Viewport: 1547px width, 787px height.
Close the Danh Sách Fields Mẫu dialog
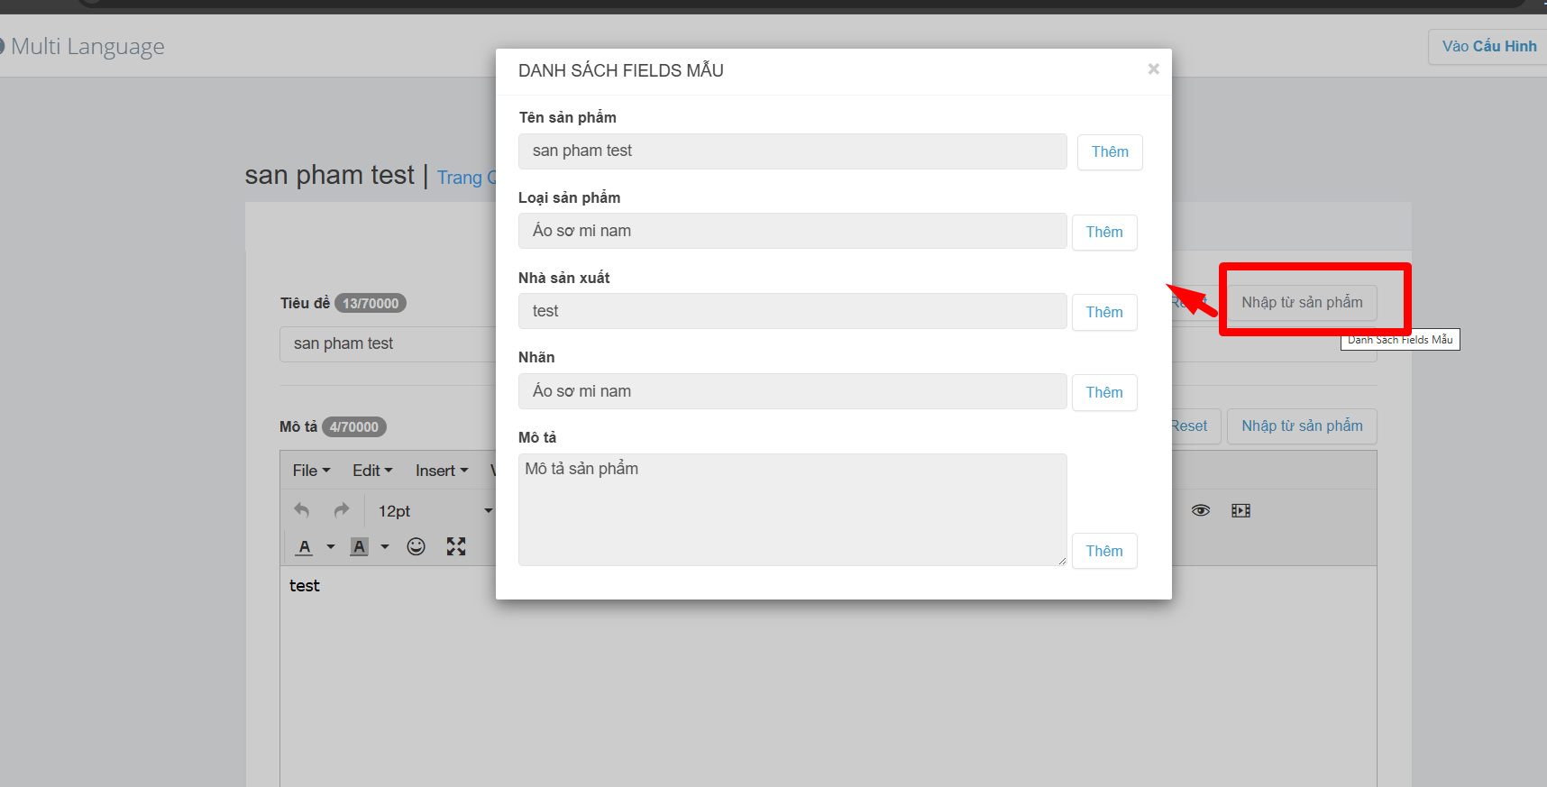pos(1153,69)
